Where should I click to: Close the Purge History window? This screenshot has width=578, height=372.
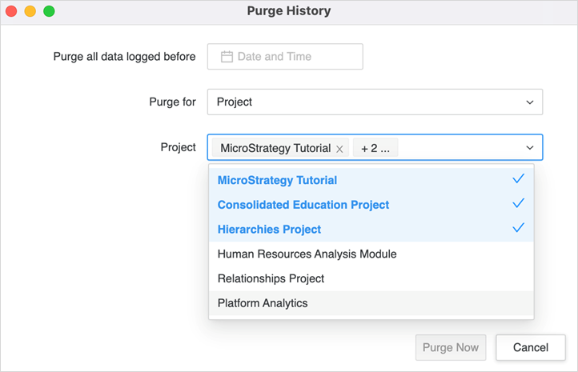point(11,12)
